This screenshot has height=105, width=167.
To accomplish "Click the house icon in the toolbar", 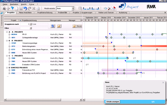I will click(114, 9).
